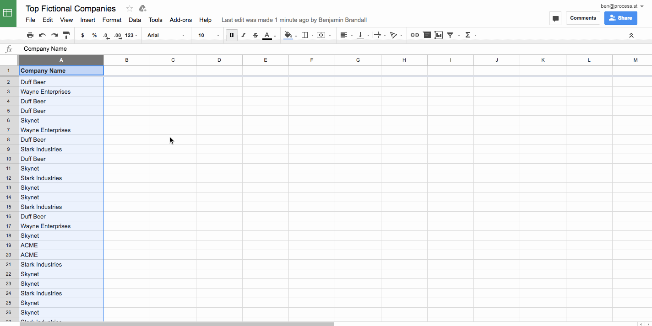The image size is (652, 326).
Task: Click the blue Share button
Action: coord(620,18)
